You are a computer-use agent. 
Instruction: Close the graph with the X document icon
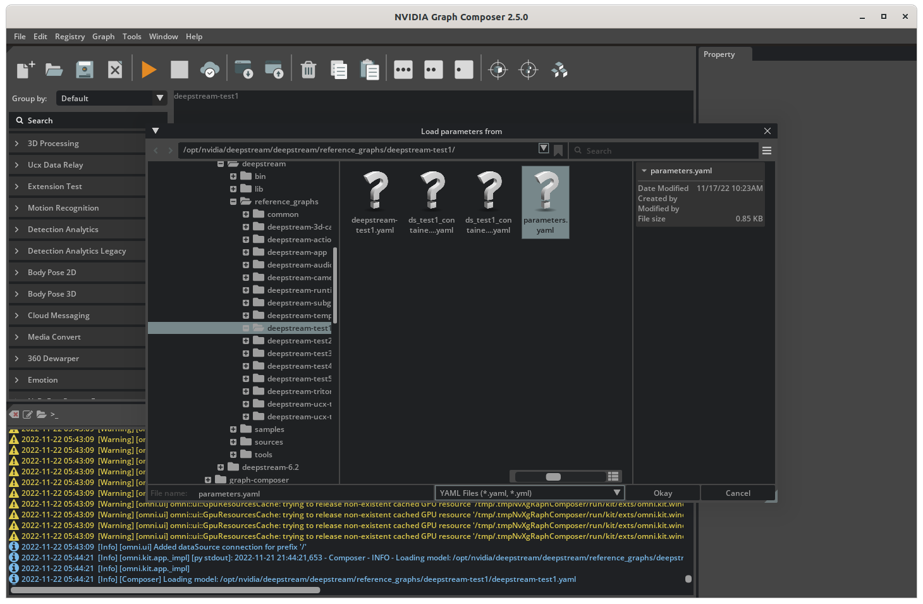point(115,70)
